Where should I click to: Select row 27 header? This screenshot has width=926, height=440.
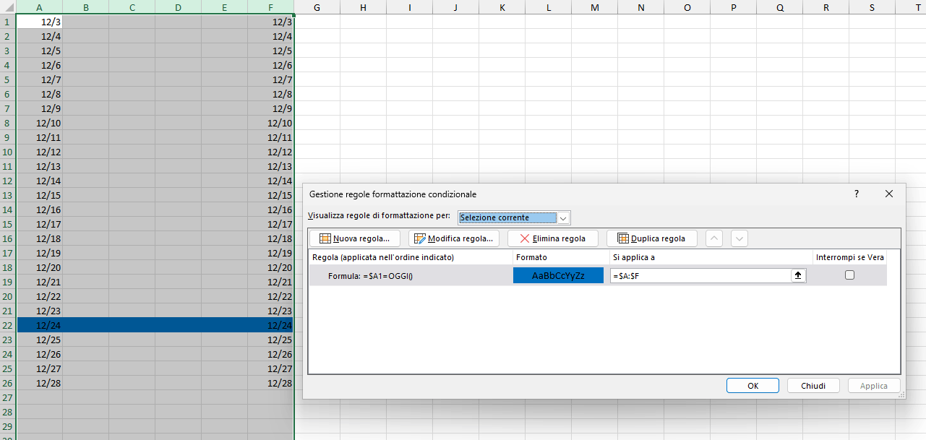coord(7,397)
